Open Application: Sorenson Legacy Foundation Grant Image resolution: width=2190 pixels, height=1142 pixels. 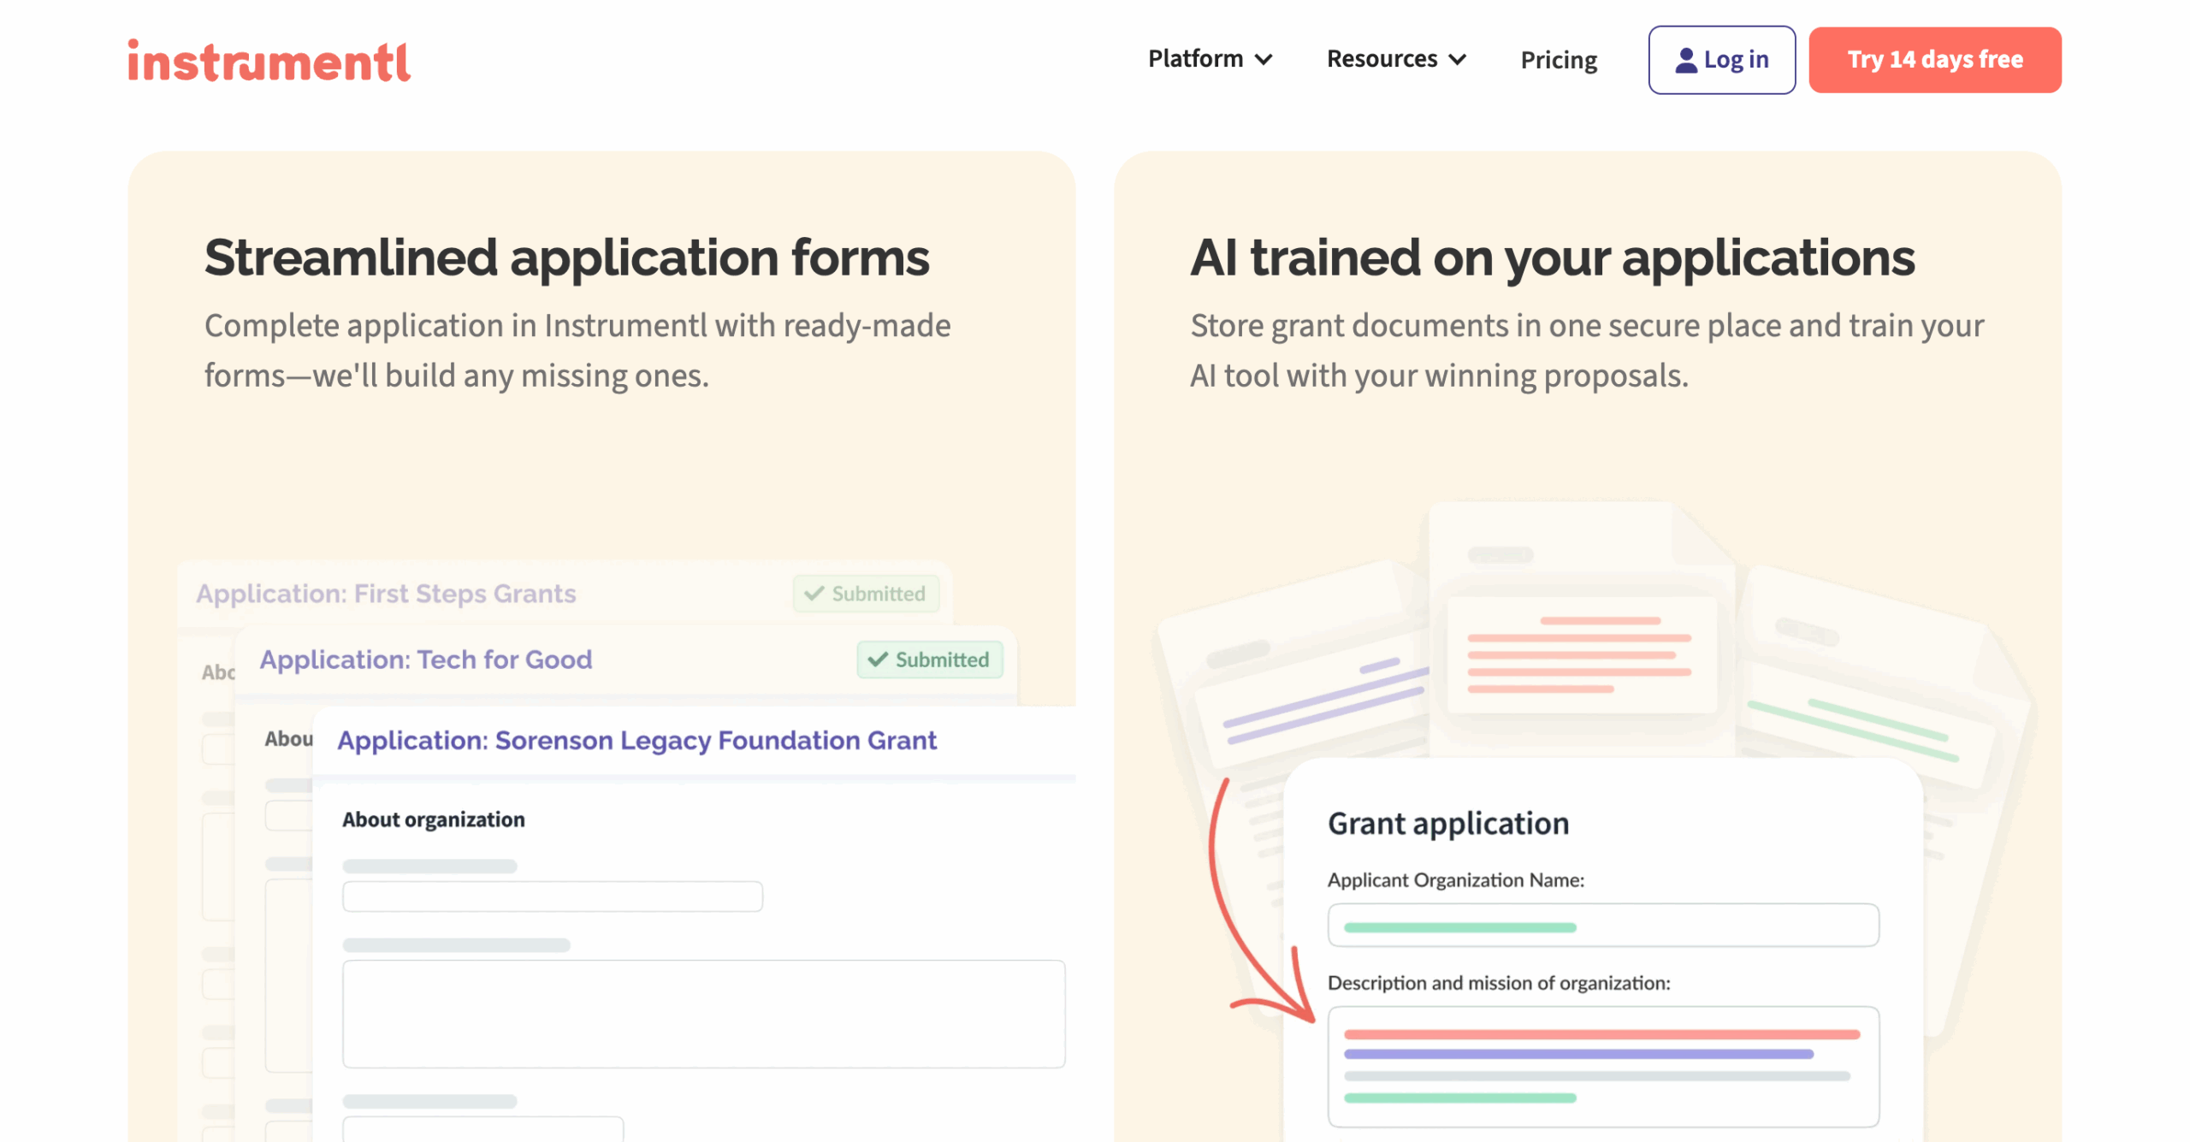[636, 740]
